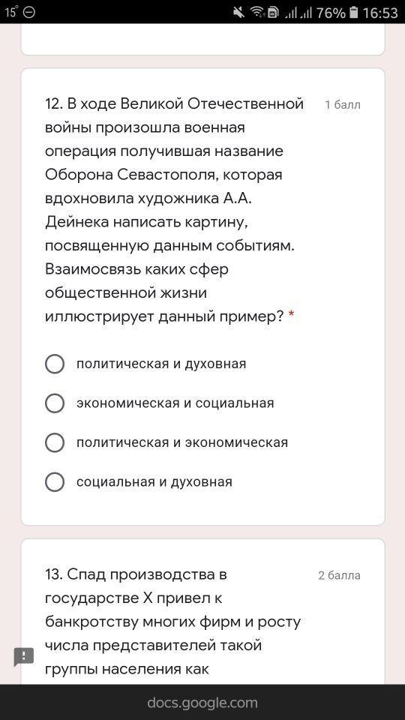Tap the do-not-disturb circle icon
This screenshot has width=405, height=720.
tap(29, 13)
